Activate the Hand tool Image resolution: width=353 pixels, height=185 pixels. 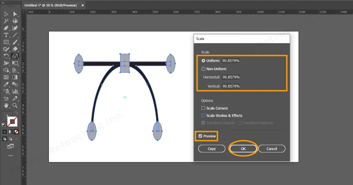[x=6, y=105]
